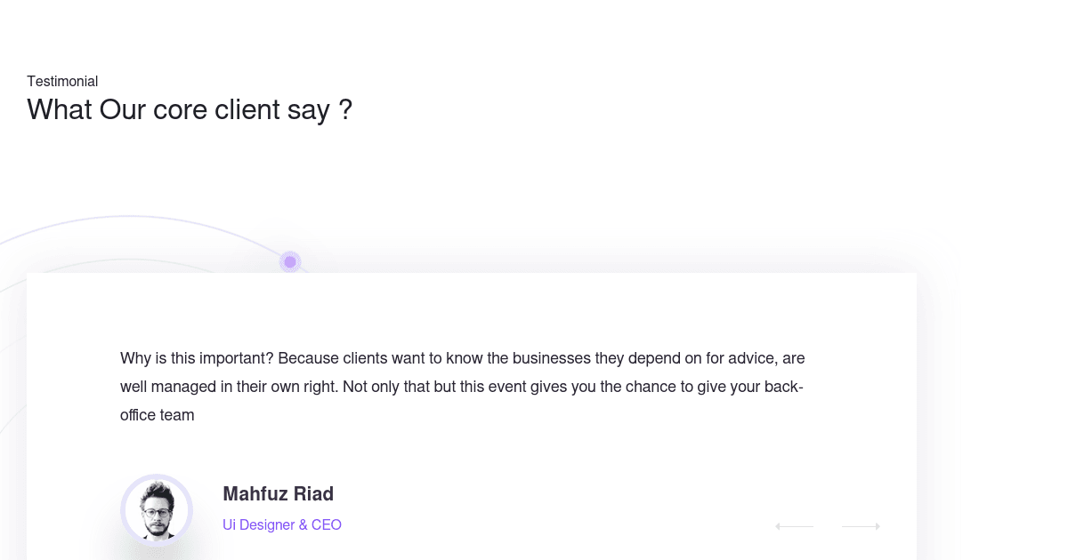Click the "Ui Designer & CEO" job title
This screenshot has width=1068, height=560.
pos(281,524)
